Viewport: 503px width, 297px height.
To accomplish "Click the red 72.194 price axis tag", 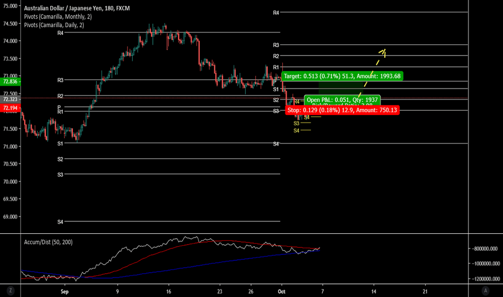I will pyautogui.click(x=10, y=108).
